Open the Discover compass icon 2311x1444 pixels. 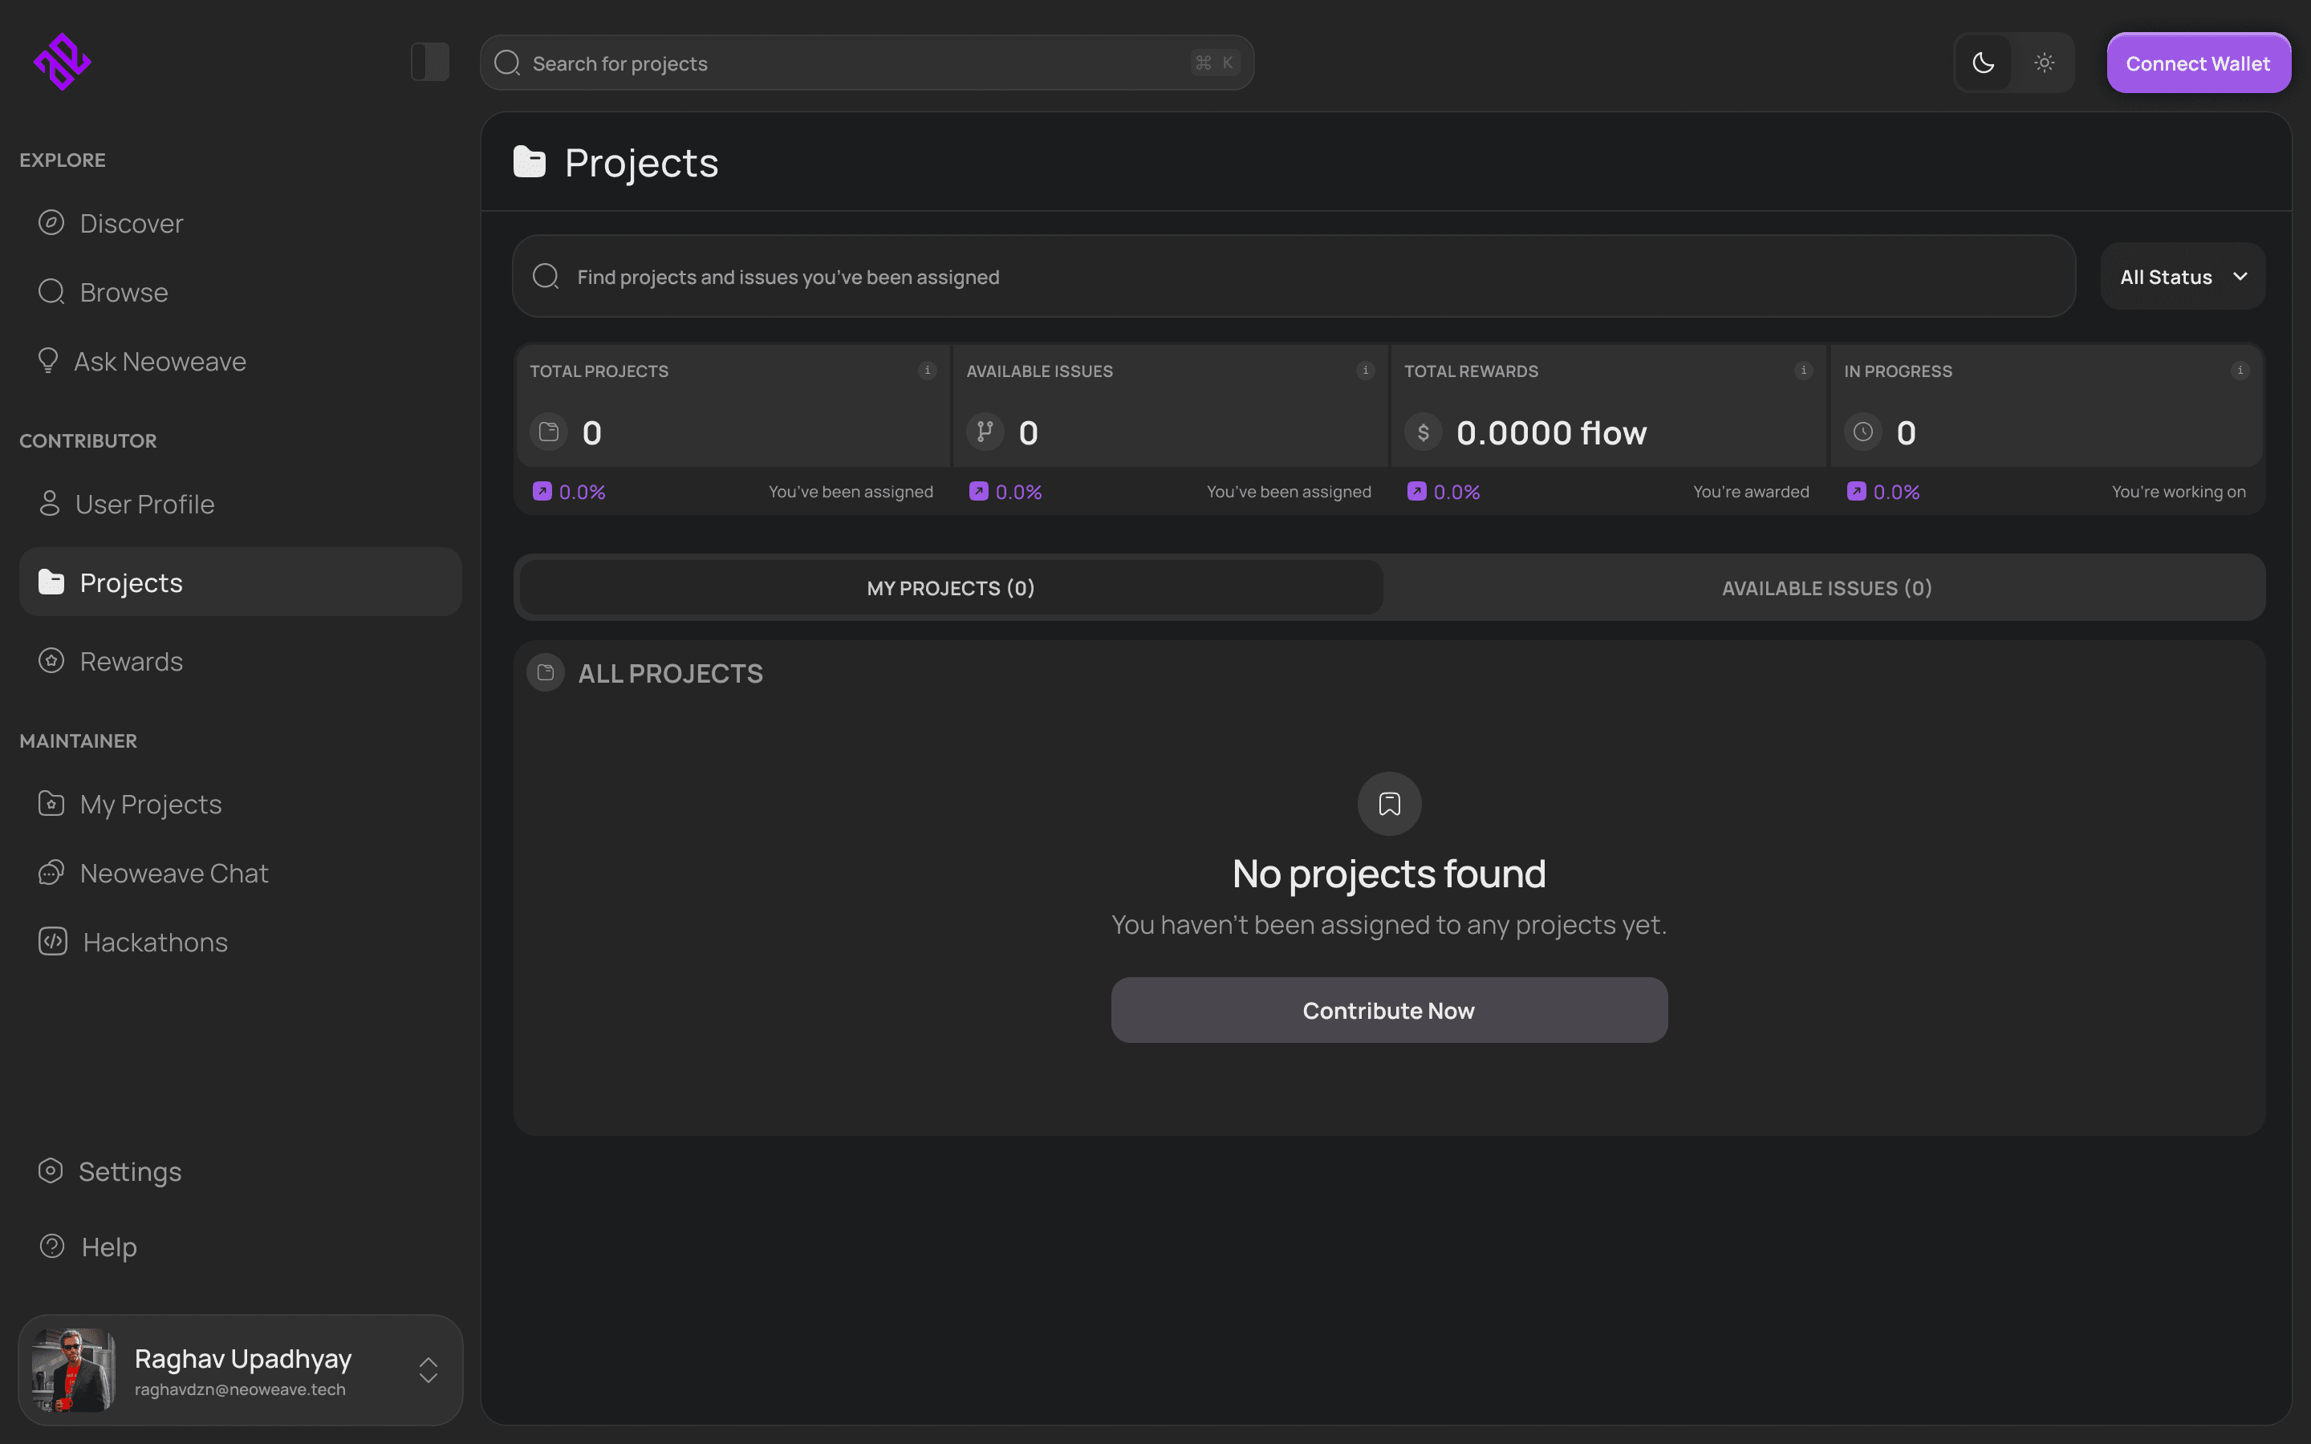(51, 222)
